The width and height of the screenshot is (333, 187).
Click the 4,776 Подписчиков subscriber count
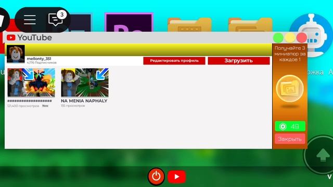tap(42, 63)
